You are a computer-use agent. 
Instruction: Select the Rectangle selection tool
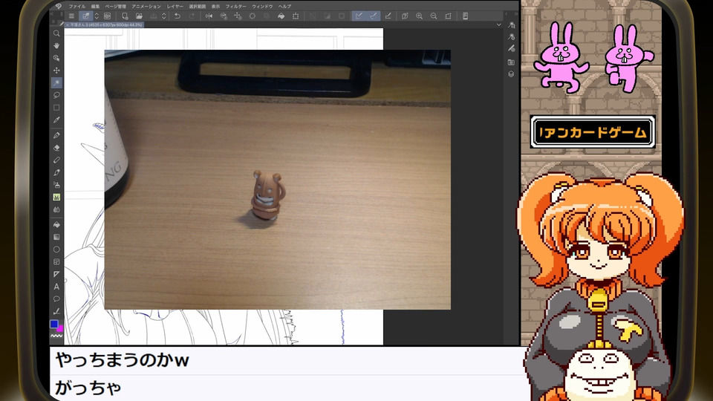[56, 108]
